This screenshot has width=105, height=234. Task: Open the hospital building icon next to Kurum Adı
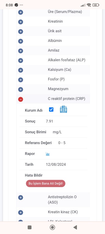[x=64, y=109]
